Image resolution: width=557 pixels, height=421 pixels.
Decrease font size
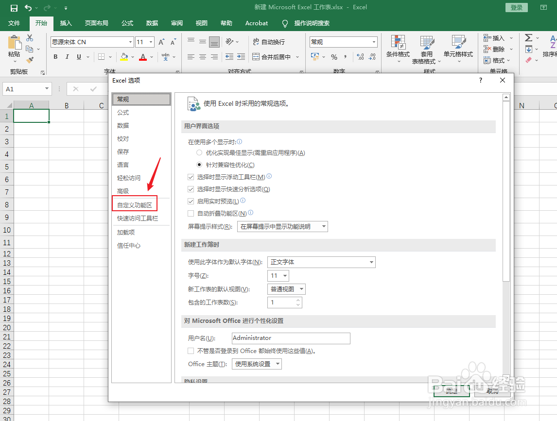pos(173,42)
